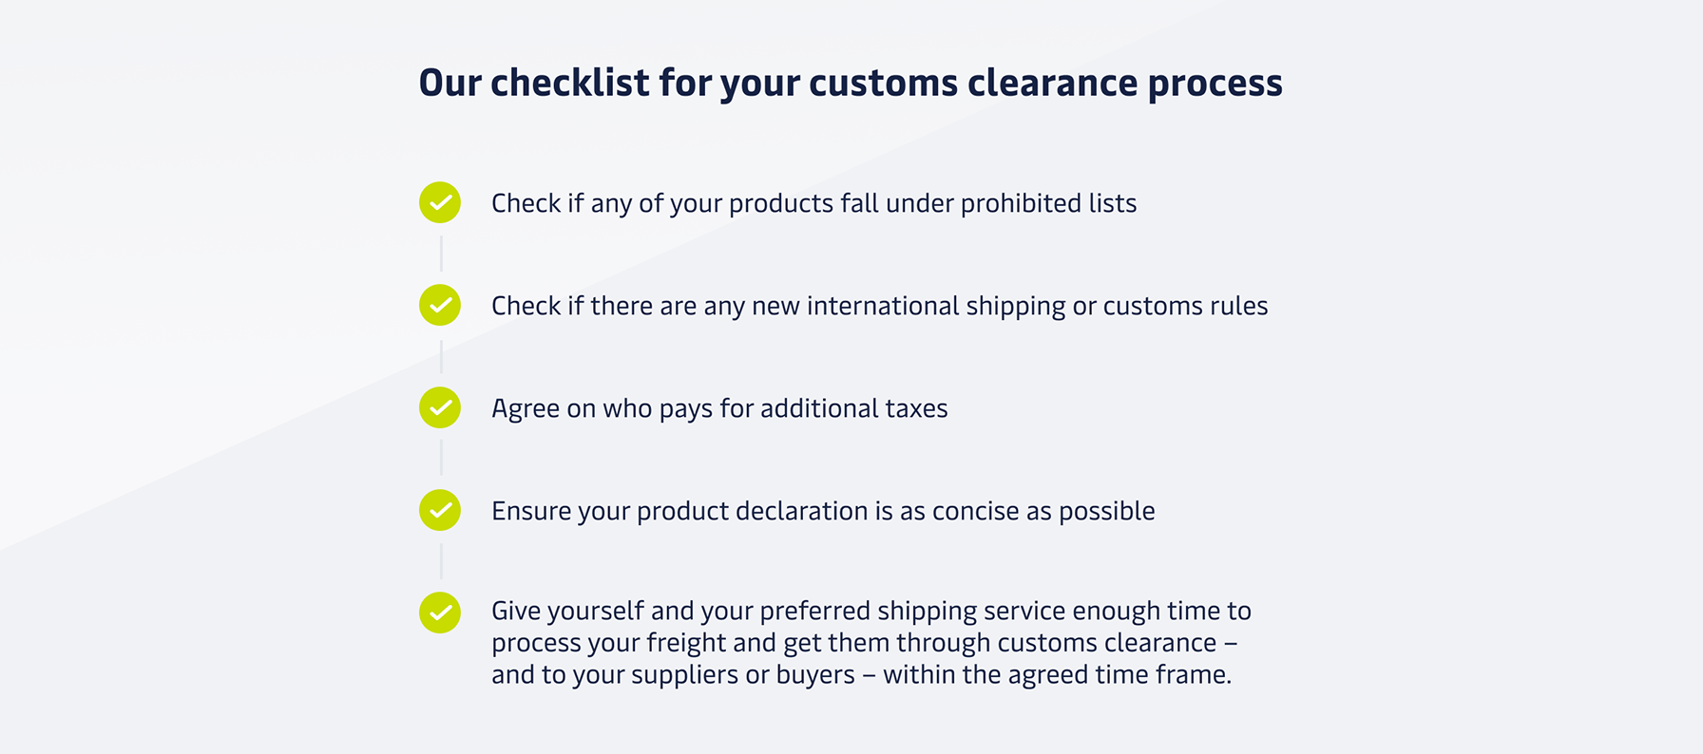Viewport: 1703px width, 754px height.
Task: Click the words 'customs rules' in second item
Action: [x=1185, y=307]
